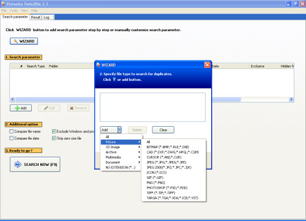This screenshot has width=306, height=221.
Task: Expand the Document submenu entry
Action: pyautogui.click(x=121, y=162)
